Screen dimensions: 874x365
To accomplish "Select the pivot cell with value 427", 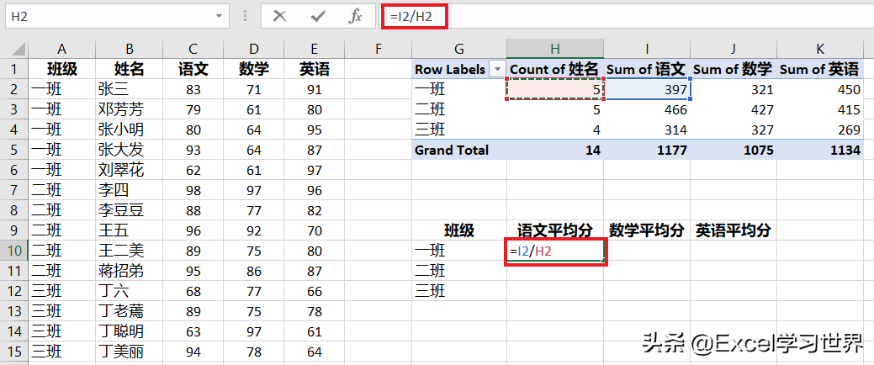I will pos(734,110).
